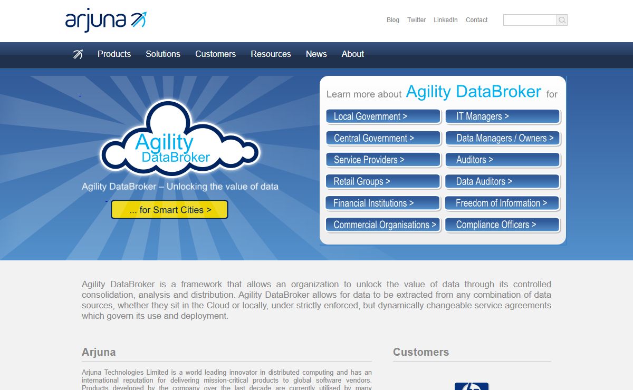Open the Contact link
Screen dimensions: 633x390
point(477,20)
